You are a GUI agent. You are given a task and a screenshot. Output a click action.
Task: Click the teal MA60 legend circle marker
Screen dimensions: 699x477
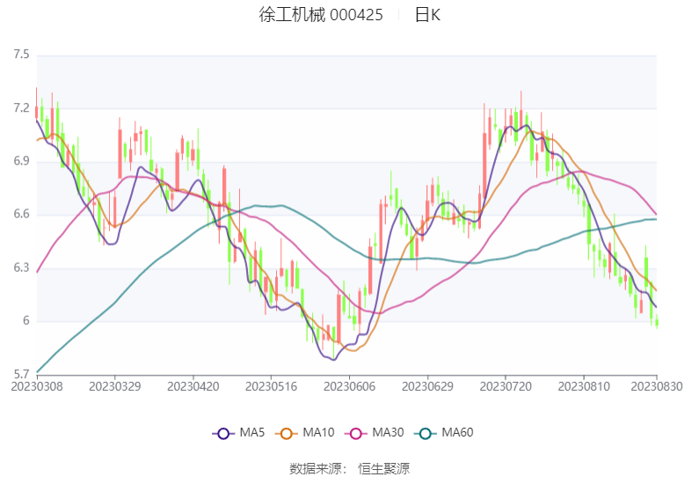click(x=426, y=433)
